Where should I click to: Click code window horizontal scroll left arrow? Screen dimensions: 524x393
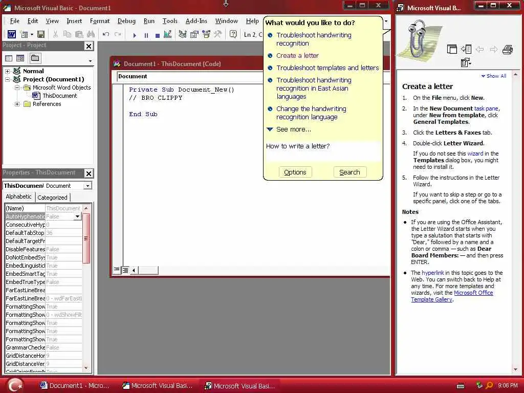click(134, 270)
